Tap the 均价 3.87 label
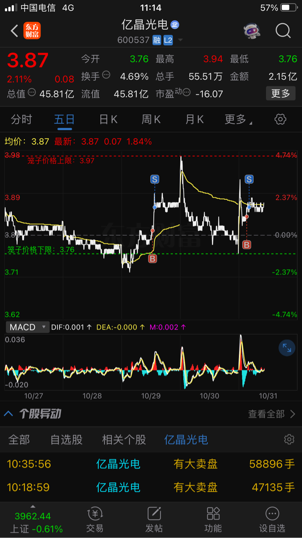This screenshot has height=538, width=302. (x=27, y=141)
